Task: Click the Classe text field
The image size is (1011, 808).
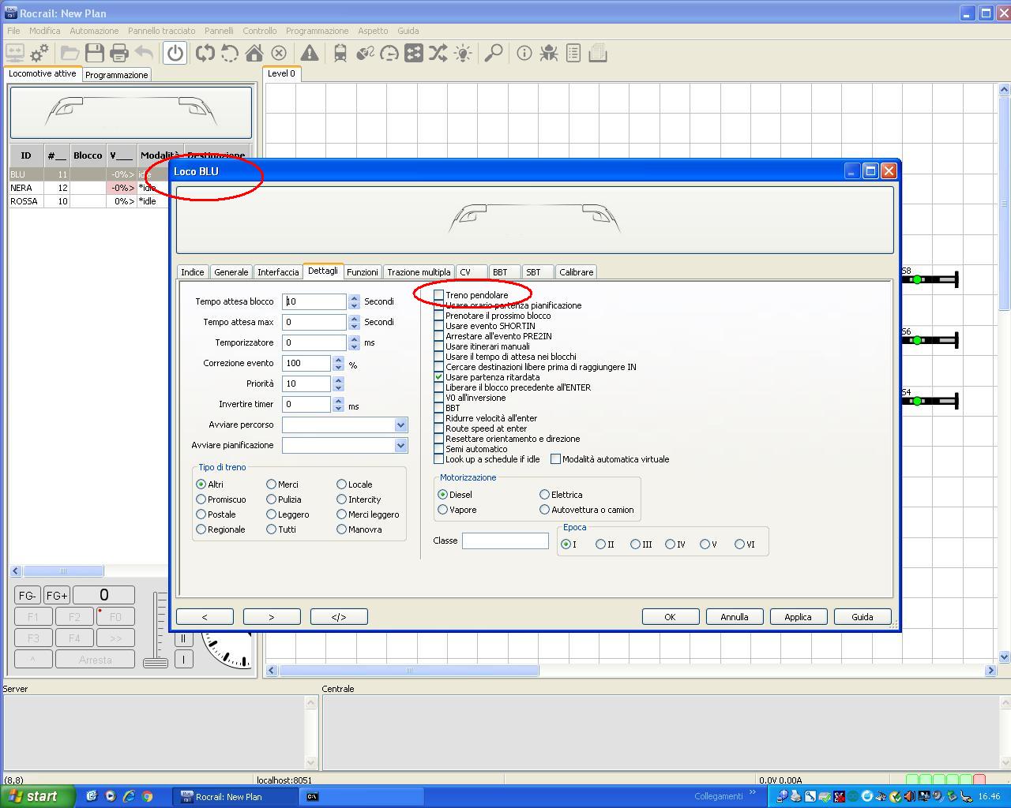Action: (505, 541)
